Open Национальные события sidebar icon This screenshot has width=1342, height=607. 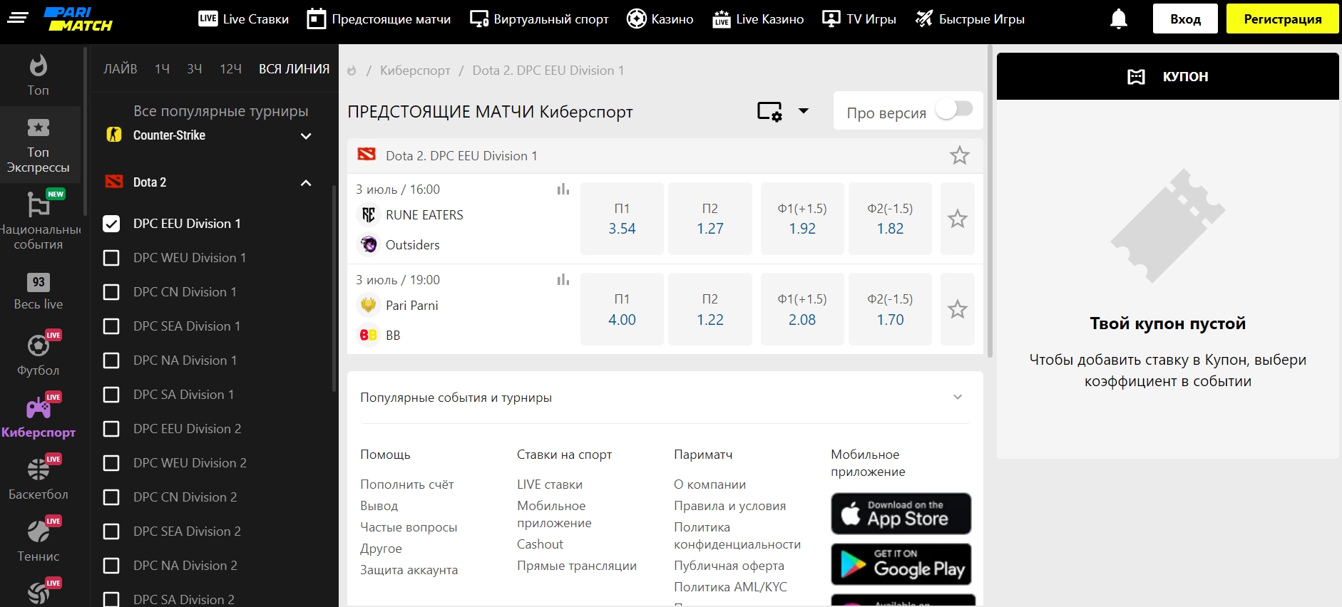(x=39, y=204)
